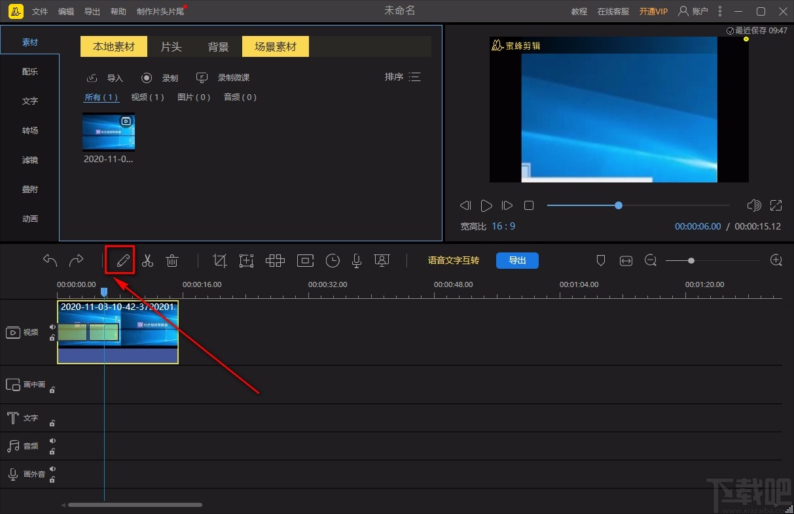Click 语音文字互转 speech-text link
This screenshot has width=794, height=514.
tap(453, 260)
